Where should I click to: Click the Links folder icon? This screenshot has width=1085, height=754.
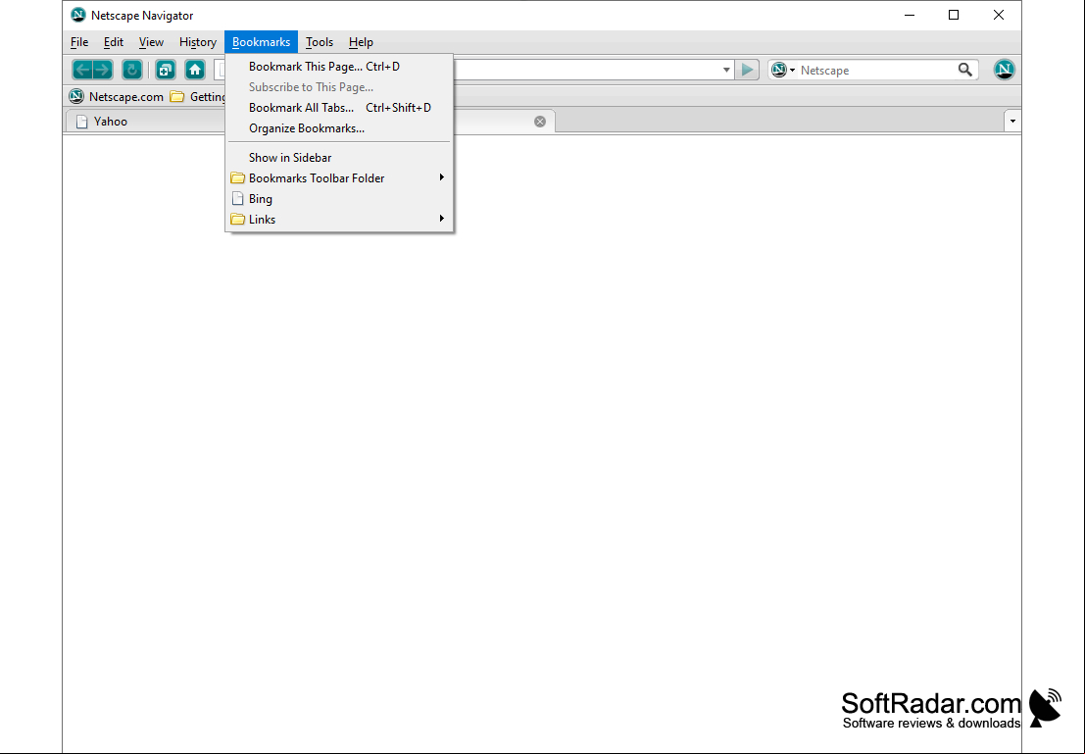(x=238, y=220)
